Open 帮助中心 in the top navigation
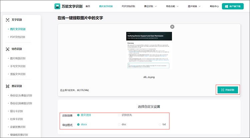250x138 pixels. point(214,6)
